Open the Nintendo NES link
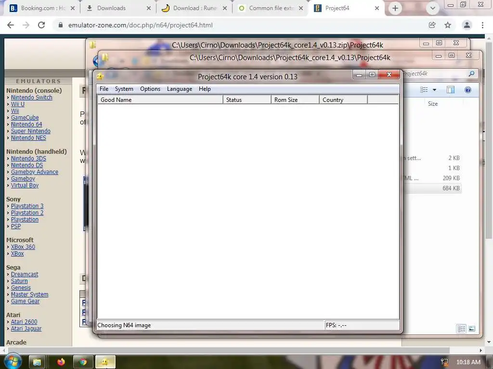 click(x=28, y=138)
